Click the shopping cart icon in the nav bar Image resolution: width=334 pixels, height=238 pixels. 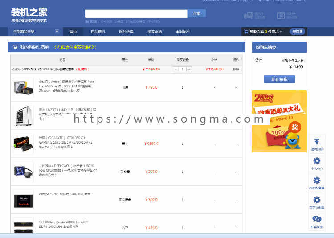[x=246, y=32]
